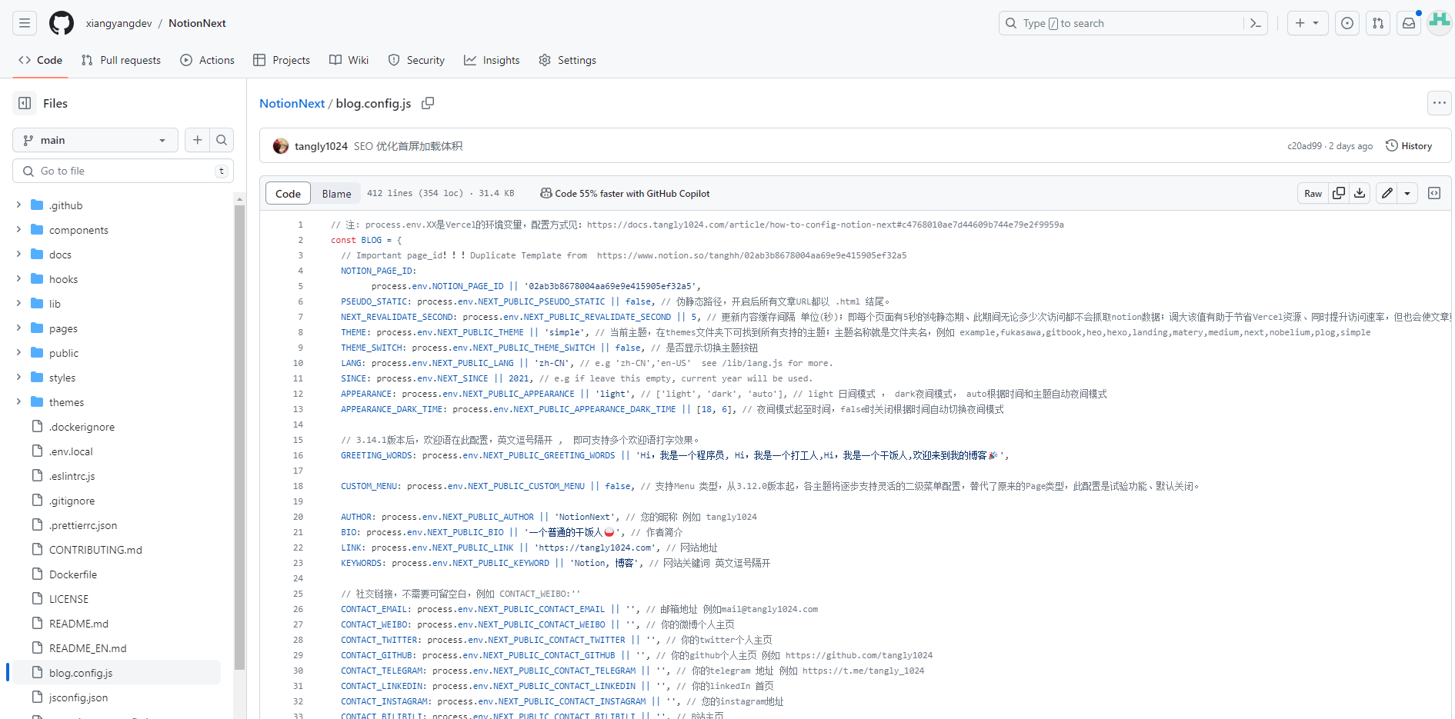
Task: Click line number 16
Action: pyautogui.click(x=299, y=455)
